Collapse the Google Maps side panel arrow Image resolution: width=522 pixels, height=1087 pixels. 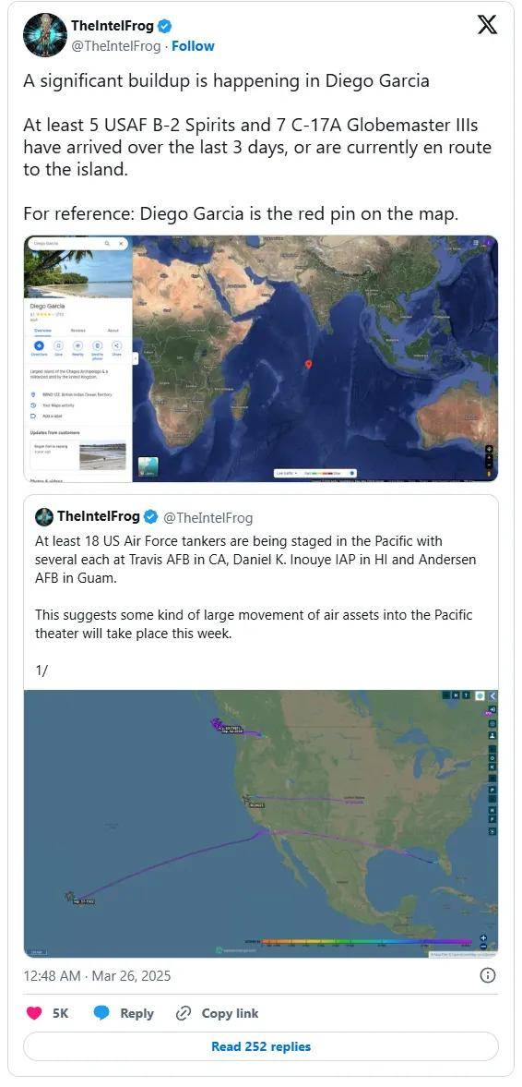(136, 358)
